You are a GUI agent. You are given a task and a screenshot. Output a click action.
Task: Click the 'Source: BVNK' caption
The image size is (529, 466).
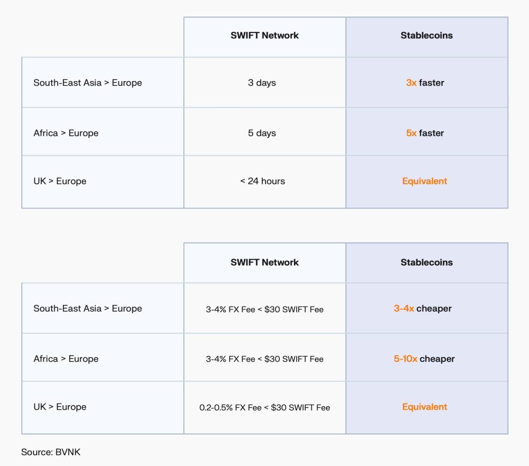click(51, 452)
